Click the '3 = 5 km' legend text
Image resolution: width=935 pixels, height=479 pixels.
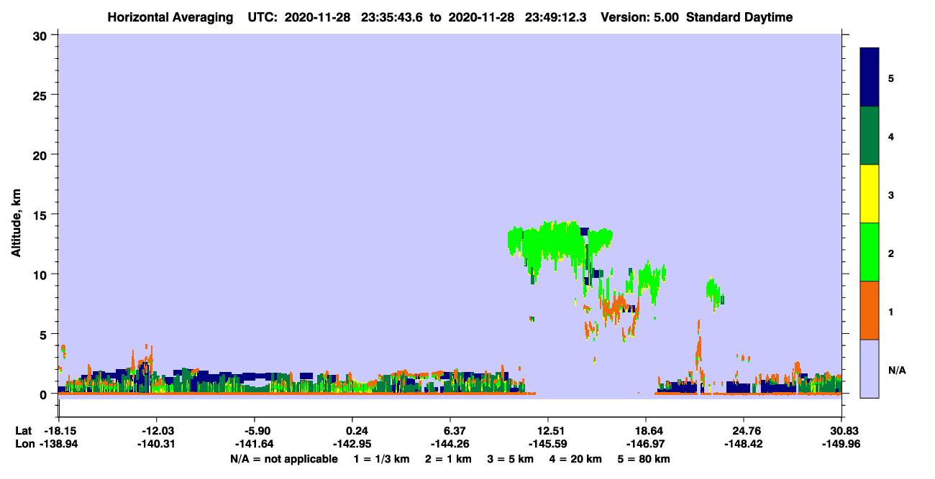[511, 459]
